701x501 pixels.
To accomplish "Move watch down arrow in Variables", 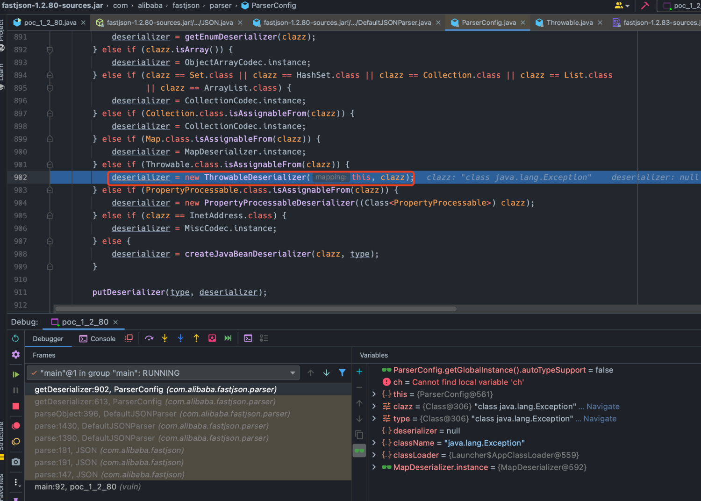I will [359, 419].
